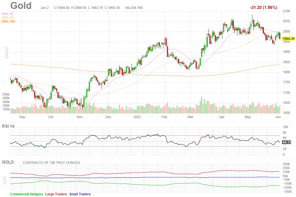Screen dimensions: 296x197
Task: Click the CONTRACTS OF 100 TROY OUNCES text
Action: pyautogui.click(x=51, y=163)
